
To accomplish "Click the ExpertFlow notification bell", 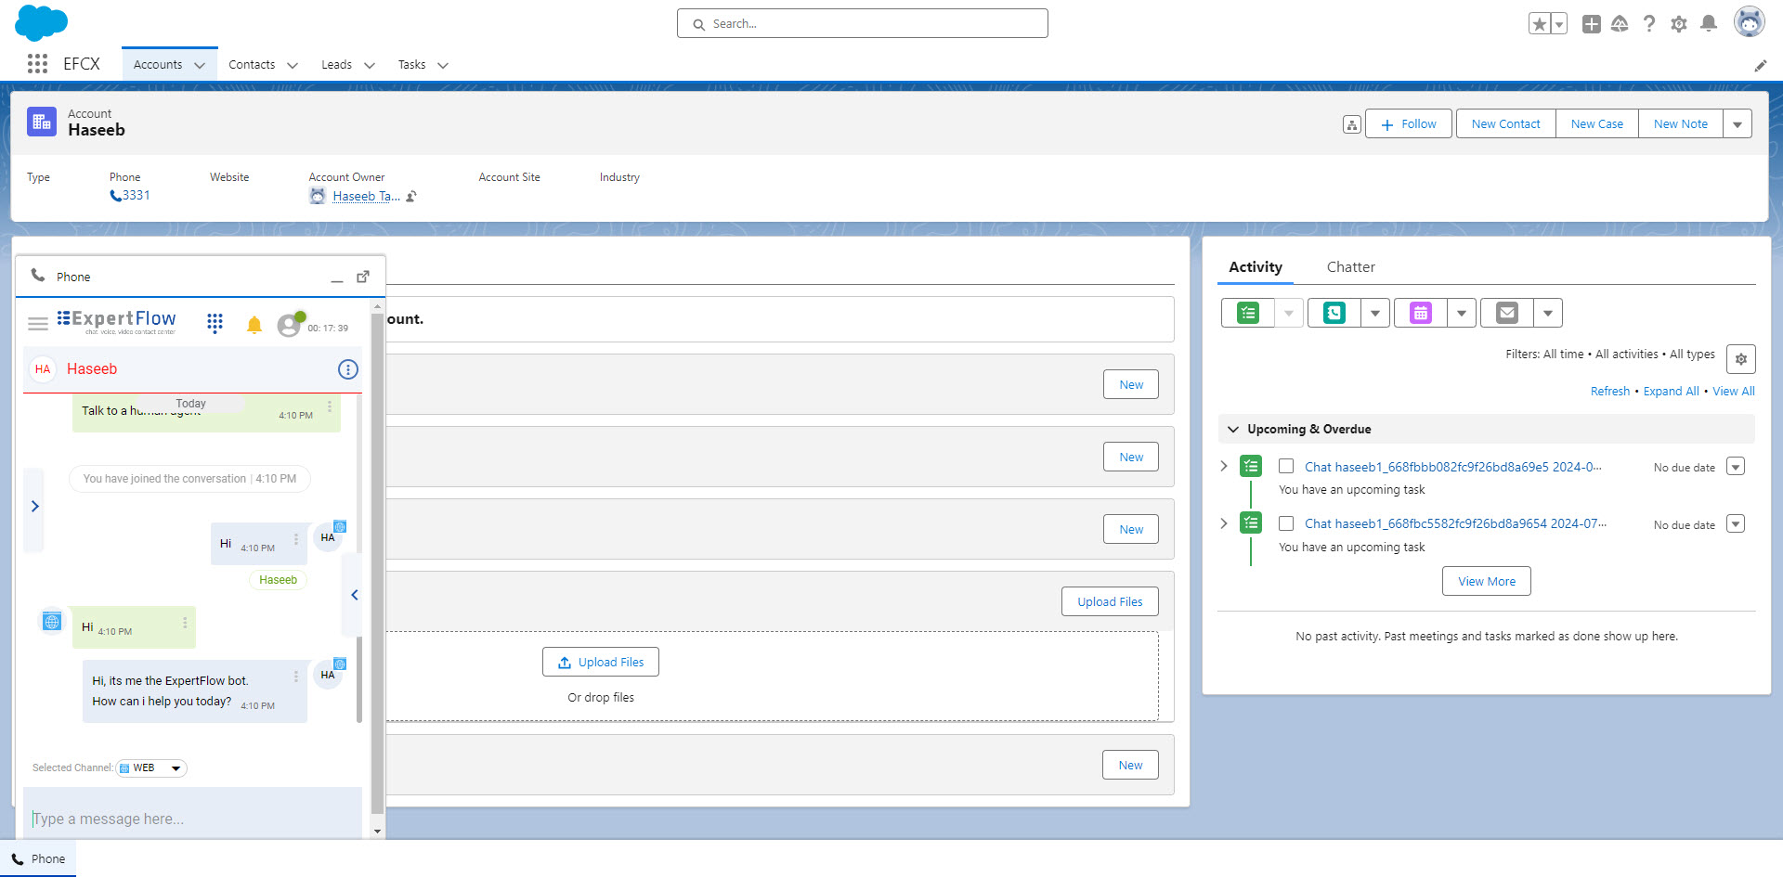I will point(254,325).
